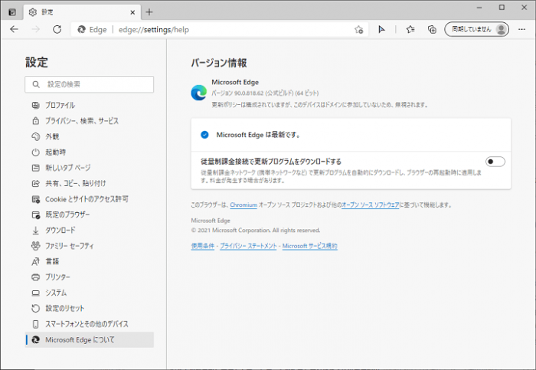Open 設定のリセット section
The width and height of the screenshot is (536, 370).
(x=90, y=309)
